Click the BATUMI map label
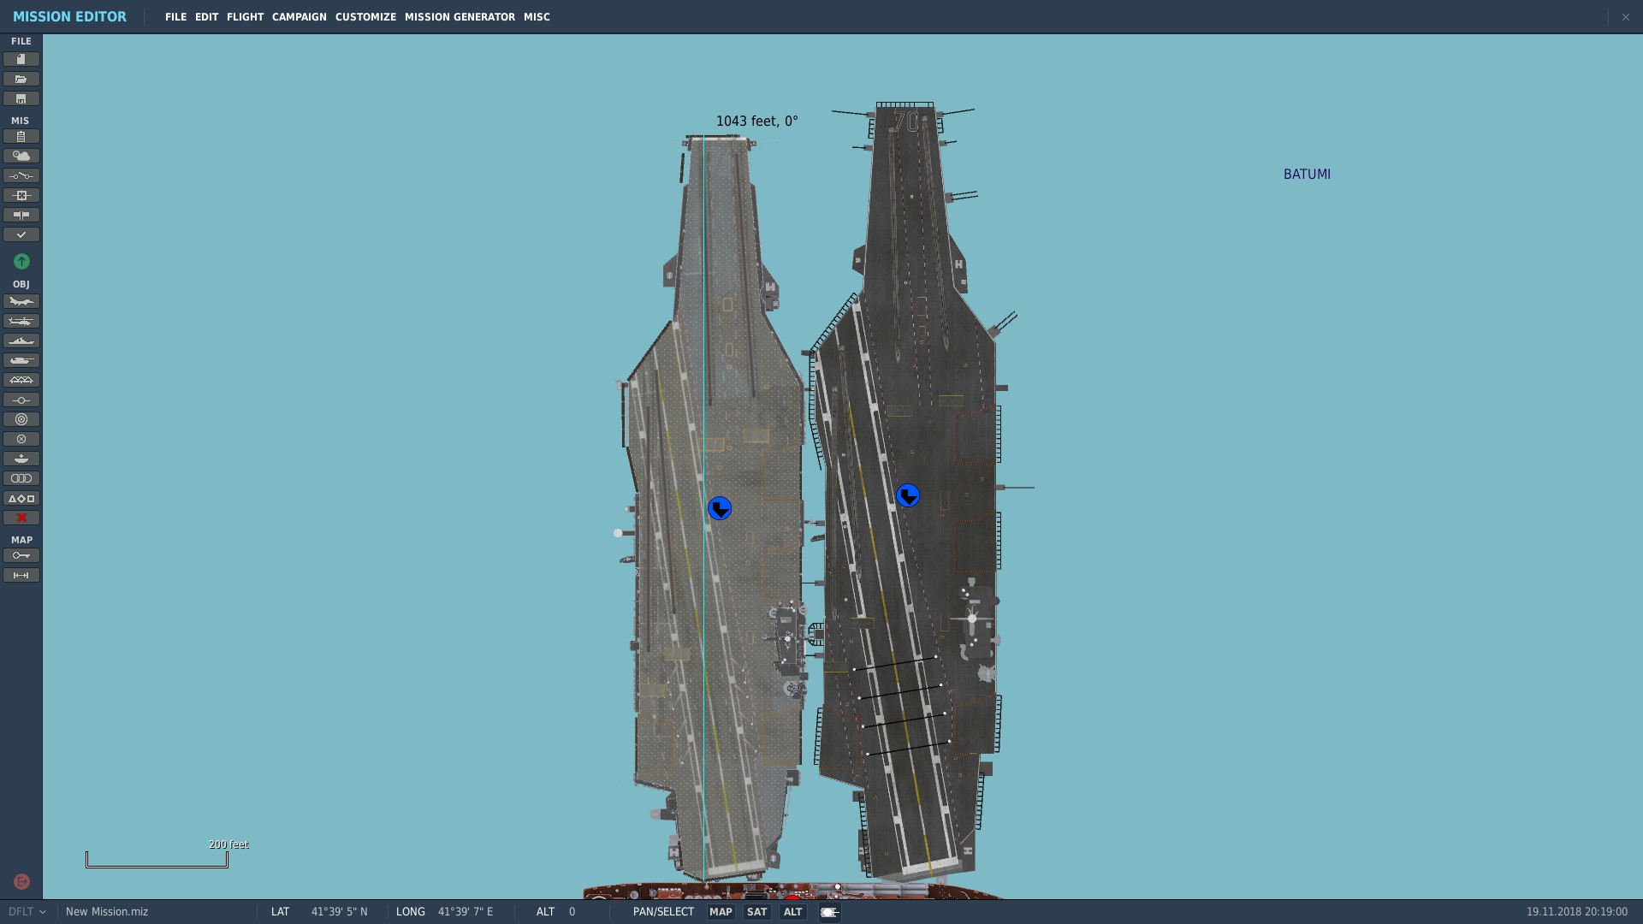 point(1307,175)
